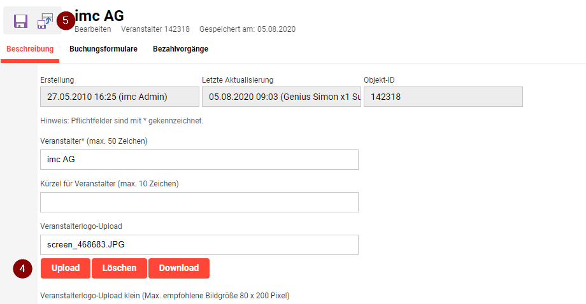Click the Save and close icon
586x304 pixels.
point(45,22)
